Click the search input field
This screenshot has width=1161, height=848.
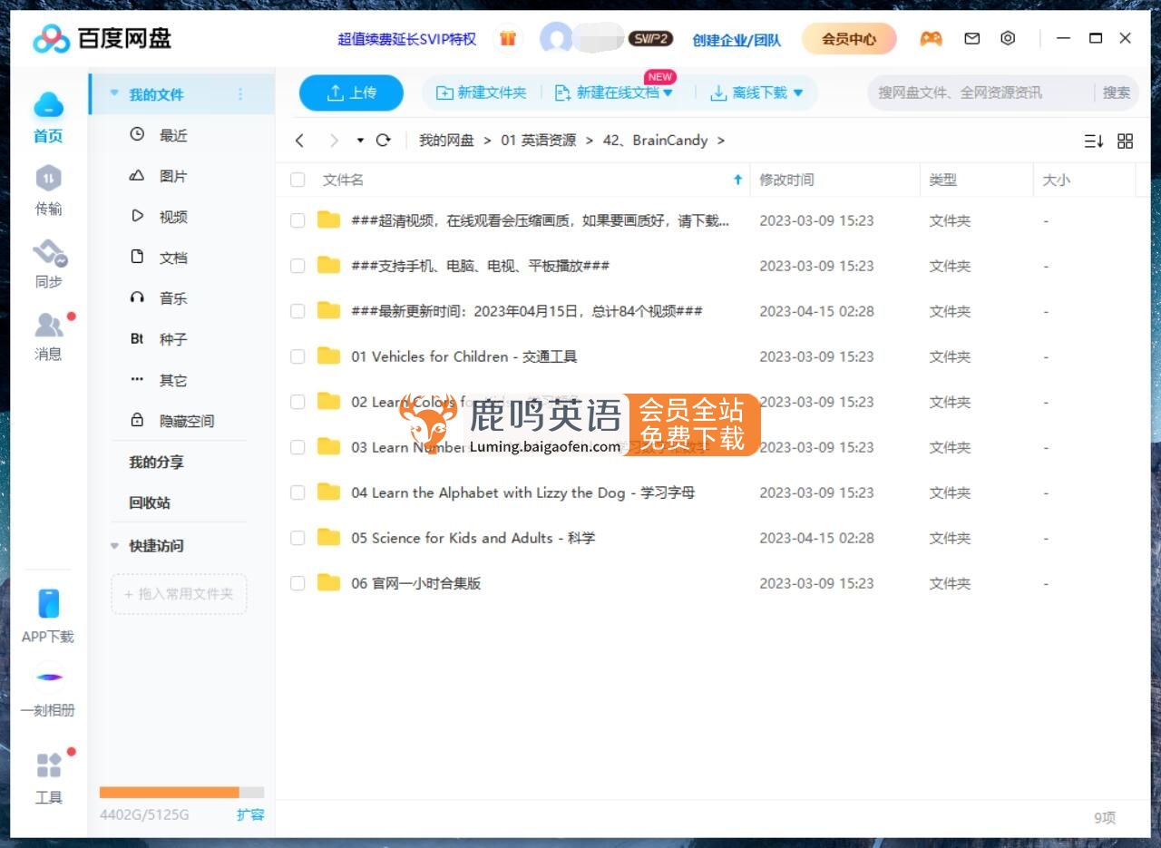pyautogui.click(x=981, y=93)
